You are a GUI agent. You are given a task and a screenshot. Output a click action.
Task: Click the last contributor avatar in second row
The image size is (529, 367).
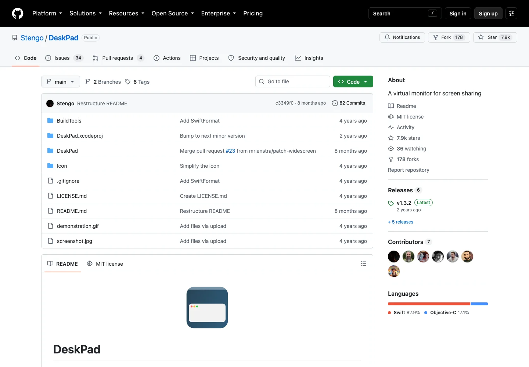point(394,271)
